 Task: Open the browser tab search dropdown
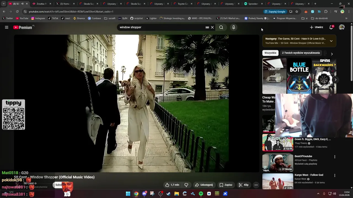coord(4,4)
